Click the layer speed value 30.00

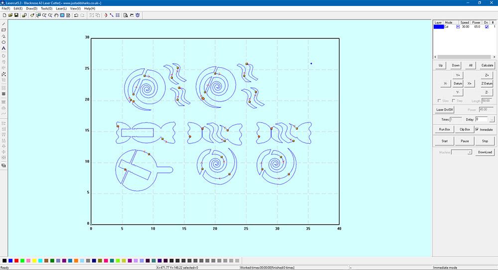[x=465, y=27]
